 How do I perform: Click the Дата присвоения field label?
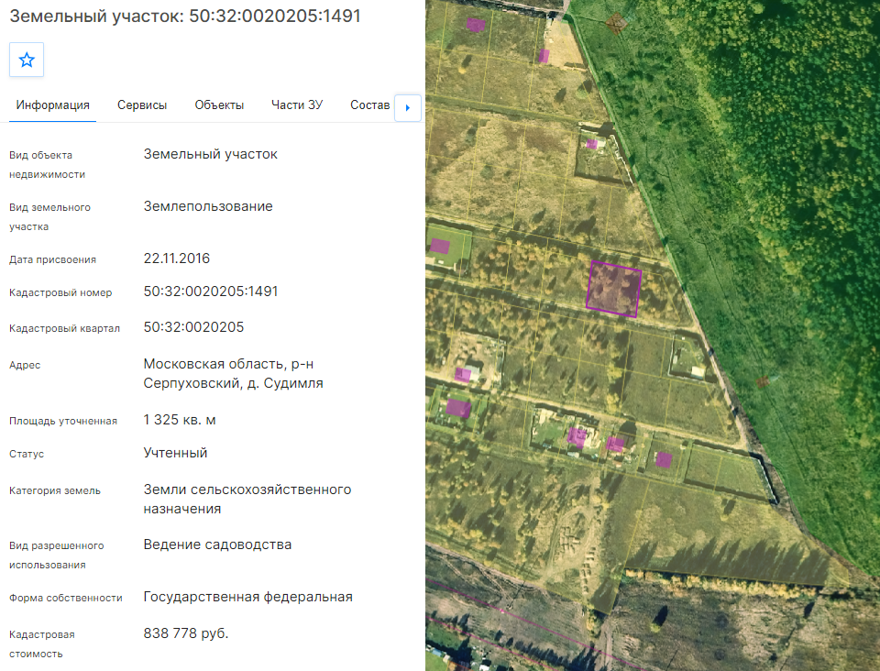pyautogui.click(x=53, y=259)
